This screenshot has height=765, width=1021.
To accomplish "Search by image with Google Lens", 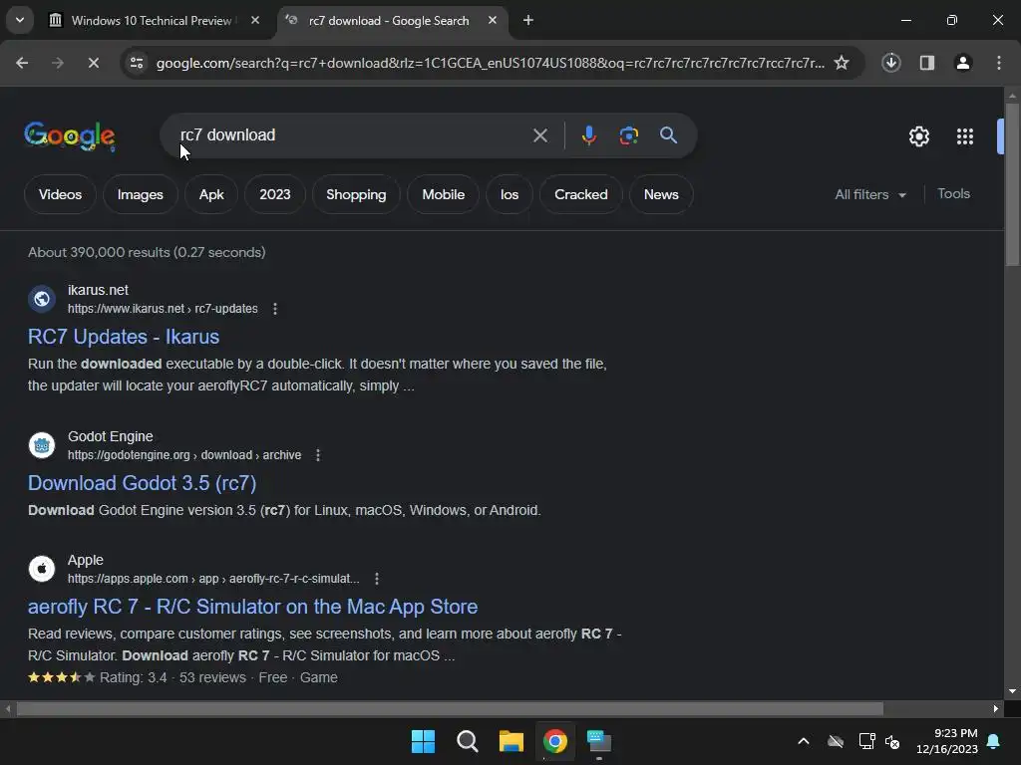I will pyautogui.click(x=628, y=135).
